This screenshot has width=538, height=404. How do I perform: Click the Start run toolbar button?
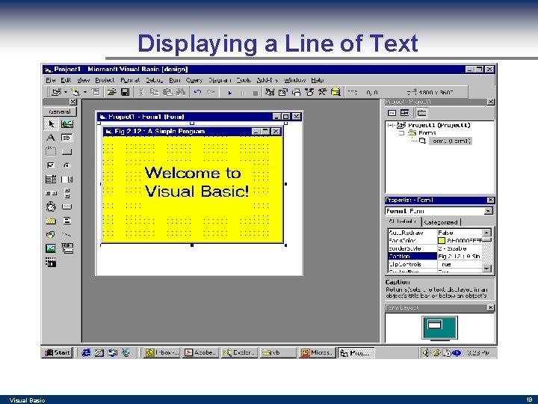tap(230, 93)
